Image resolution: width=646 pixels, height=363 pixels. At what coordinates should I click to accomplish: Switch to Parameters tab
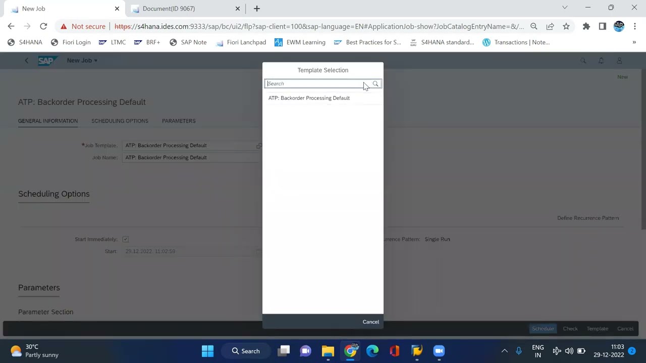click(179, 121)
